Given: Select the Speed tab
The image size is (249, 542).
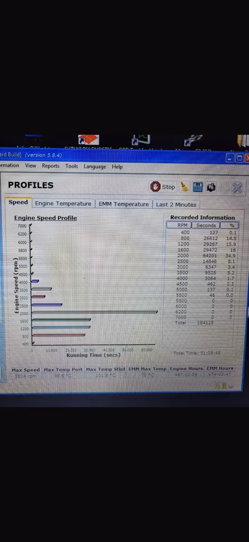Looking at the screenshot, I should click(x=18, y=203).
